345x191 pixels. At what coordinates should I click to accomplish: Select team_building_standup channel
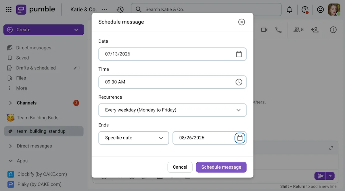[x=44, y=131]
